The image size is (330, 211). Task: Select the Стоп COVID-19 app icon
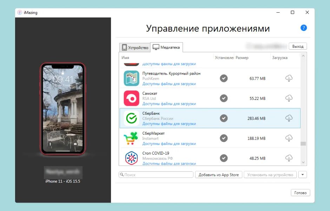pyautogui.click(x=131, y=158)
